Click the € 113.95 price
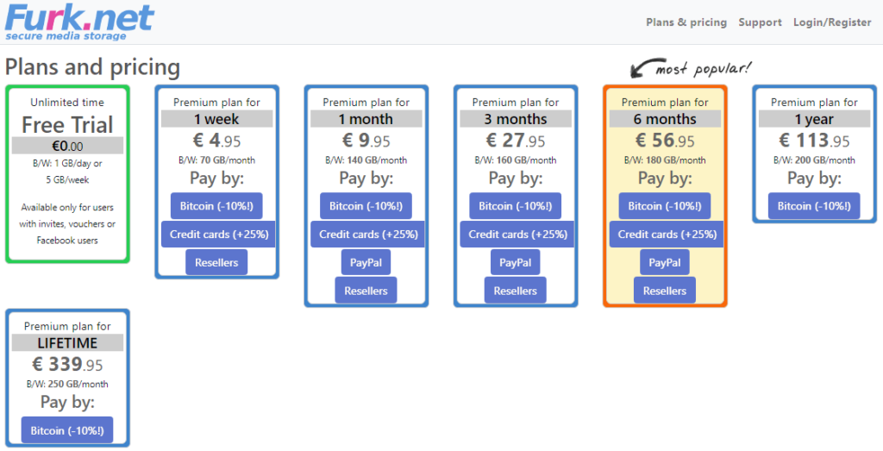883x451 pixels. coord(814,141)
